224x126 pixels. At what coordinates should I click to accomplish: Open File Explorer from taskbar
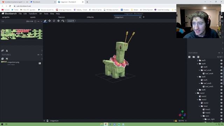101,124
